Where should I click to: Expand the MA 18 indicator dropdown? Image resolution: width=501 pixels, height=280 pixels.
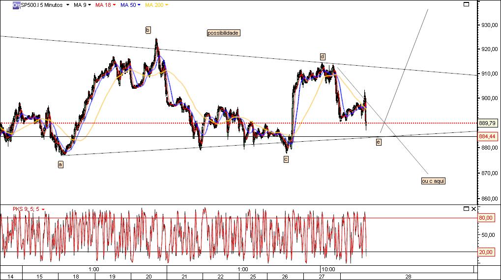114,5
